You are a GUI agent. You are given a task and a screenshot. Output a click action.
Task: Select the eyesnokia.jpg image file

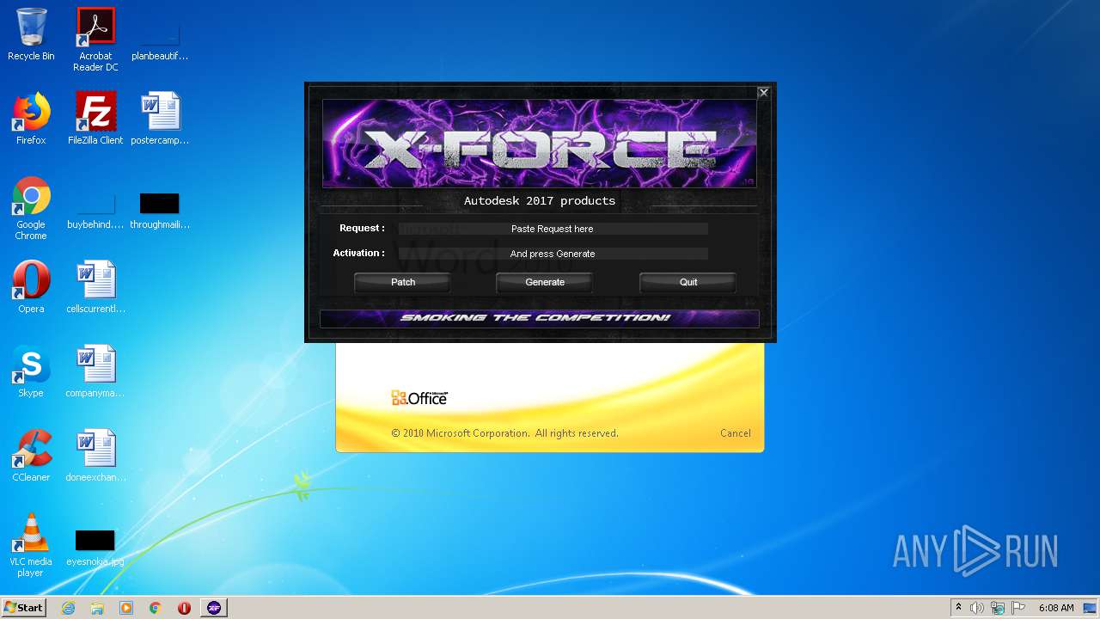tap(95, 549)
